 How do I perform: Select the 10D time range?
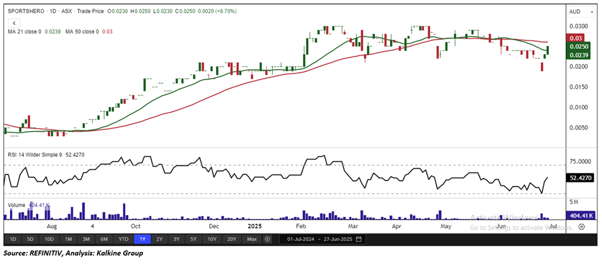point(49,239)
